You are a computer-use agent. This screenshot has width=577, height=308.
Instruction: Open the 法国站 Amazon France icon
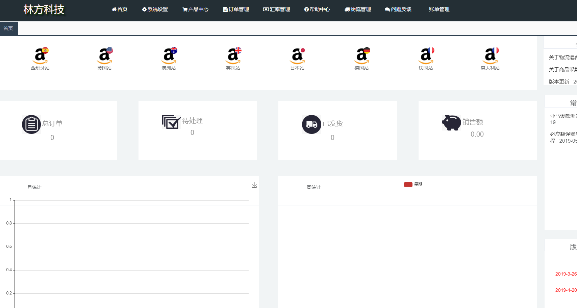(x=426, y=56)
